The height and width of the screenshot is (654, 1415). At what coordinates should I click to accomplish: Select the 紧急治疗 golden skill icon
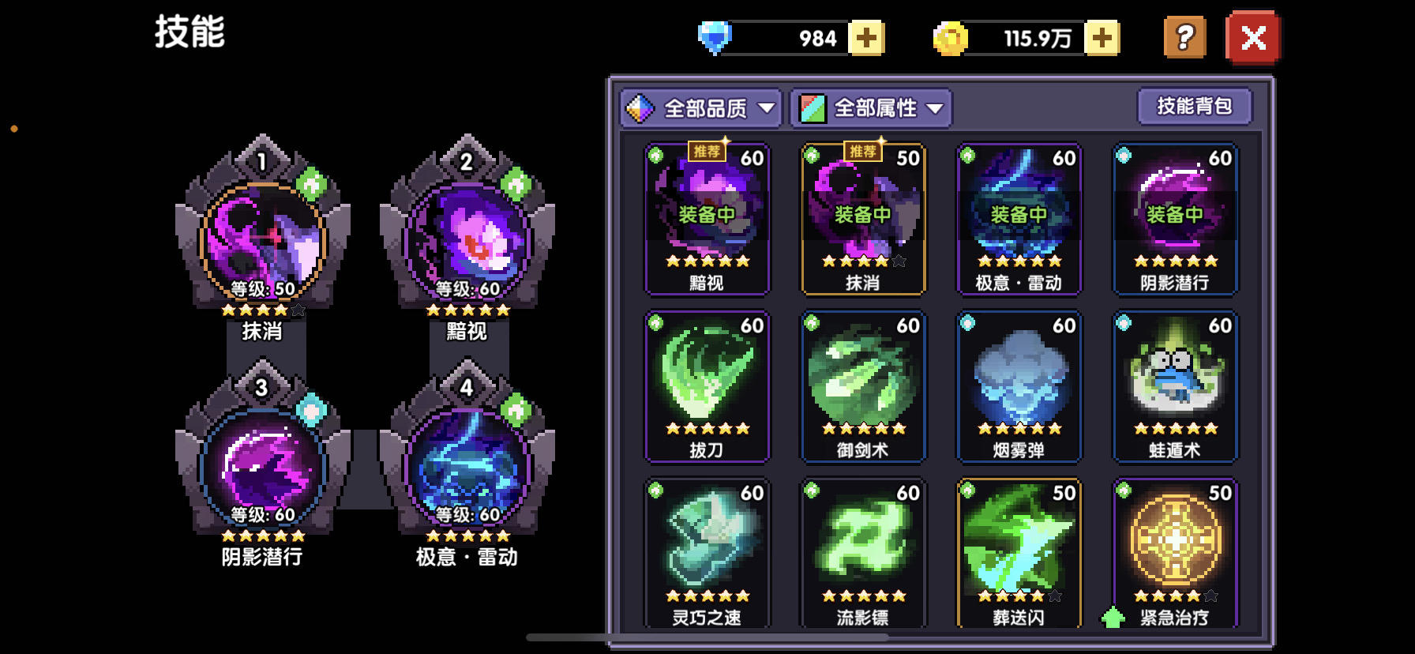point(1175,554)
